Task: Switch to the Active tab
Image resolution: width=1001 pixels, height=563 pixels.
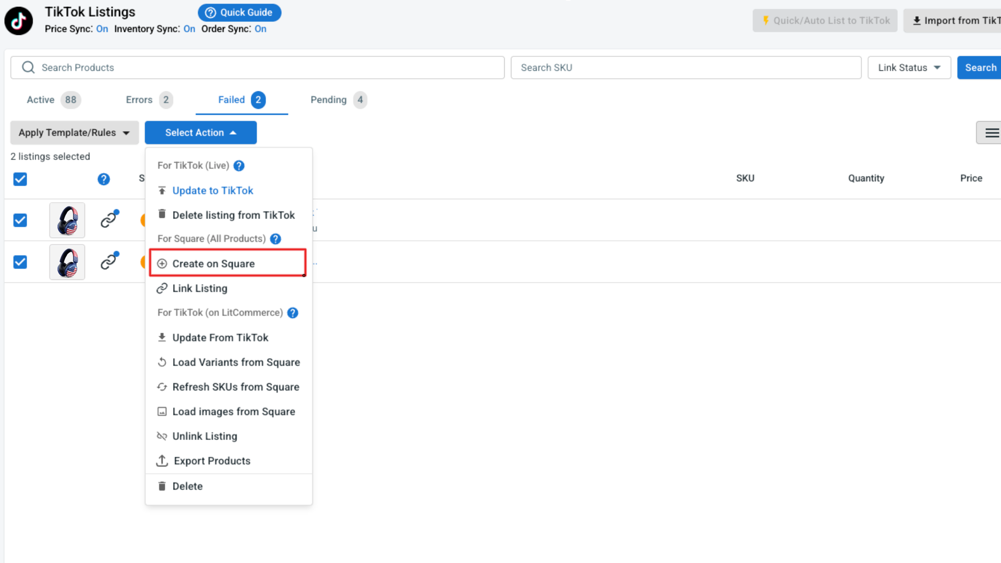Action: (53, 100)
